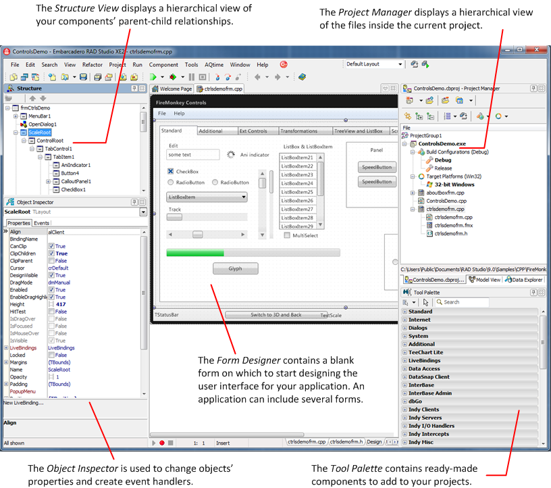Open the Refactor menu
This screenshot has height=488, width=551.
coord(93,65)
